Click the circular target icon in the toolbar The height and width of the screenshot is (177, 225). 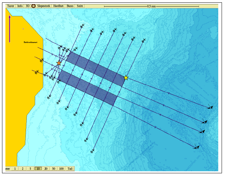click(x=33, y=6)
